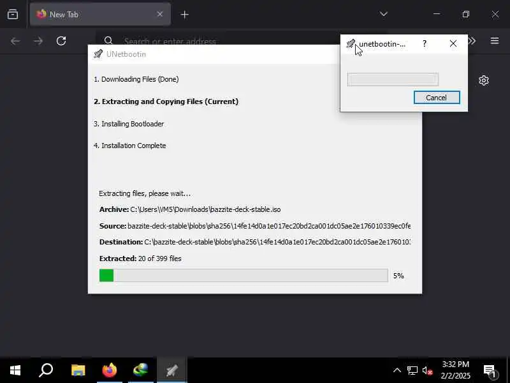Open the list all tabs dropdown
510x383 pixels.
[384, 14]
